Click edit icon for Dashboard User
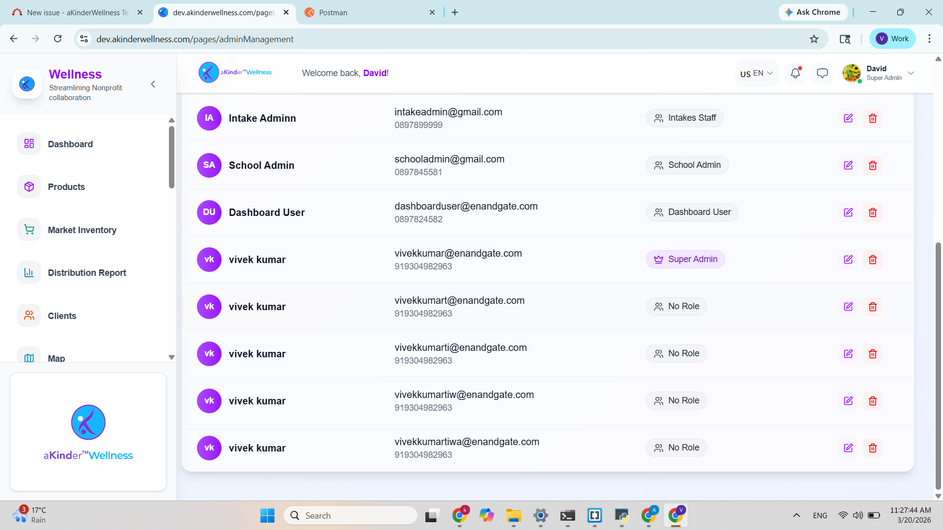 tap(848, 212)
